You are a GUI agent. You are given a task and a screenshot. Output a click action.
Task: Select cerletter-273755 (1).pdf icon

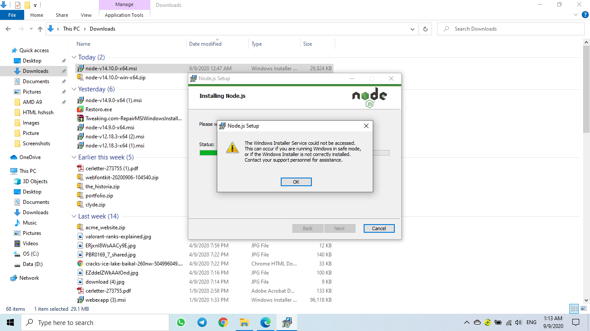coord(80,168)
